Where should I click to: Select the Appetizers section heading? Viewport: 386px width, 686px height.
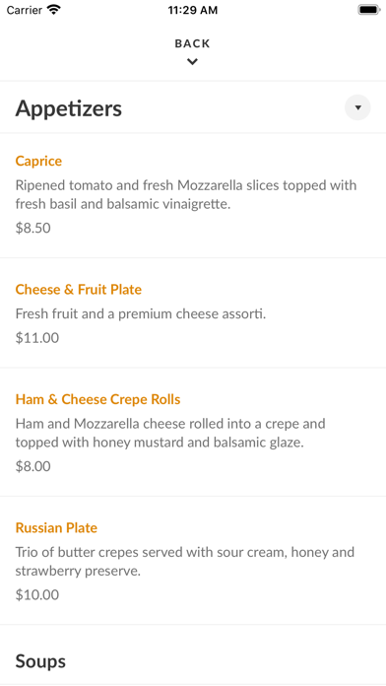(x=69, y=108)
